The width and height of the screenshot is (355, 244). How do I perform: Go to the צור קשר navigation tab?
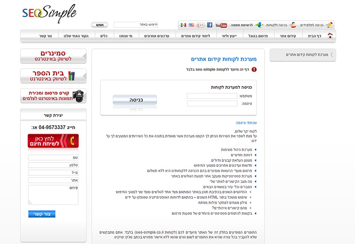[33, 36]
